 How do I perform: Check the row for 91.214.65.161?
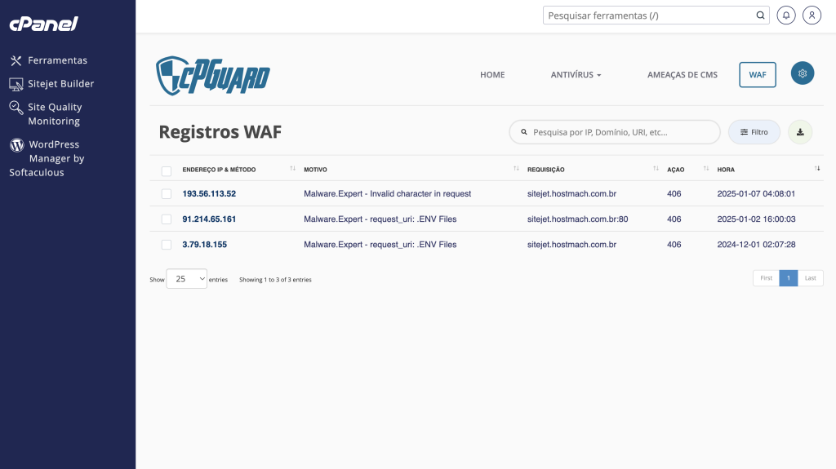(167, 219)
